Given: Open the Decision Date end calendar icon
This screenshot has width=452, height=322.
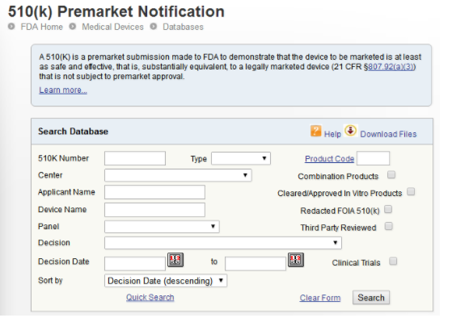Looking at the screenshot, I should tap(295, 260).
